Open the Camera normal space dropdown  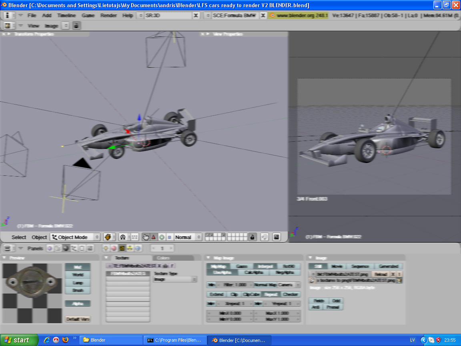click(x=289, y=285)
